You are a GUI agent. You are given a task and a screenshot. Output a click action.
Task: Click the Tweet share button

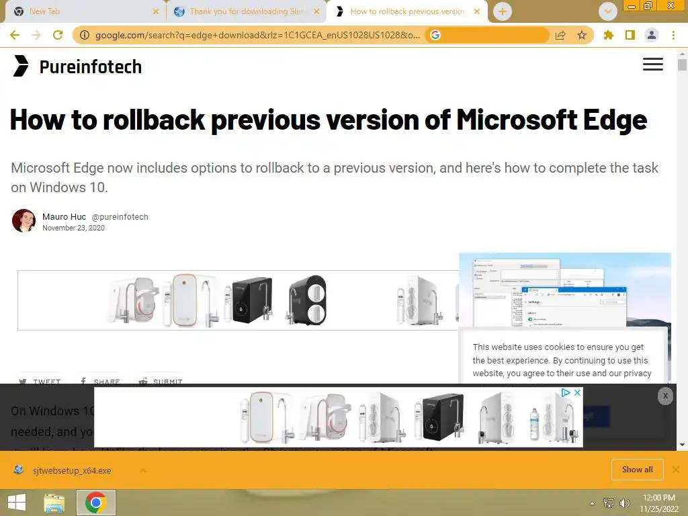point(40,381)
